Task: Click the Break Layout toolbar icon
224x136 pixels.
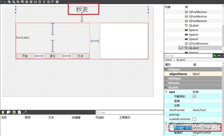Action: pyautogui.click(x=53, y=2)
